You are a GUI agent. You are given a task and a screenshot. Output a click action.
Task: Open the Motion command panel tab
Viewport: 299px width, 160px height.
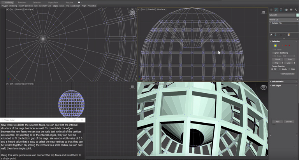pyautogui.click(x=287, y=10)
